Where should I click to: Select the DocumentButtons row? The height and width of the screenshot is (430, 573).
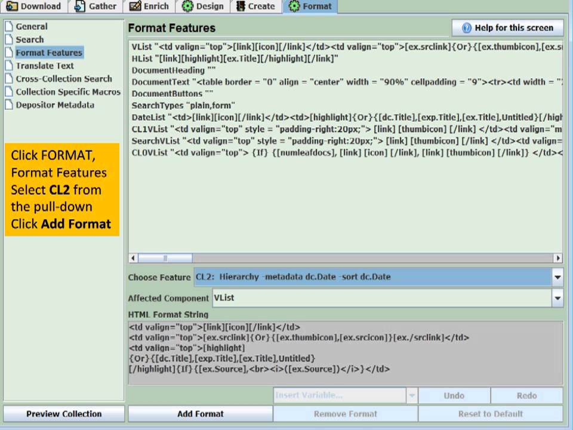346,94
